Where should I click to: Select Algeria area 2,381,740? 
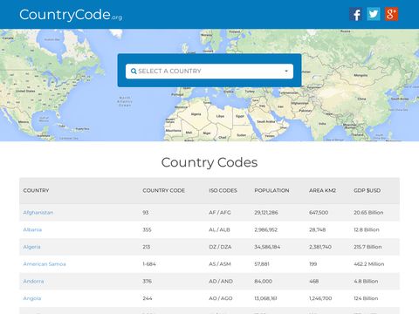[320, 247]
